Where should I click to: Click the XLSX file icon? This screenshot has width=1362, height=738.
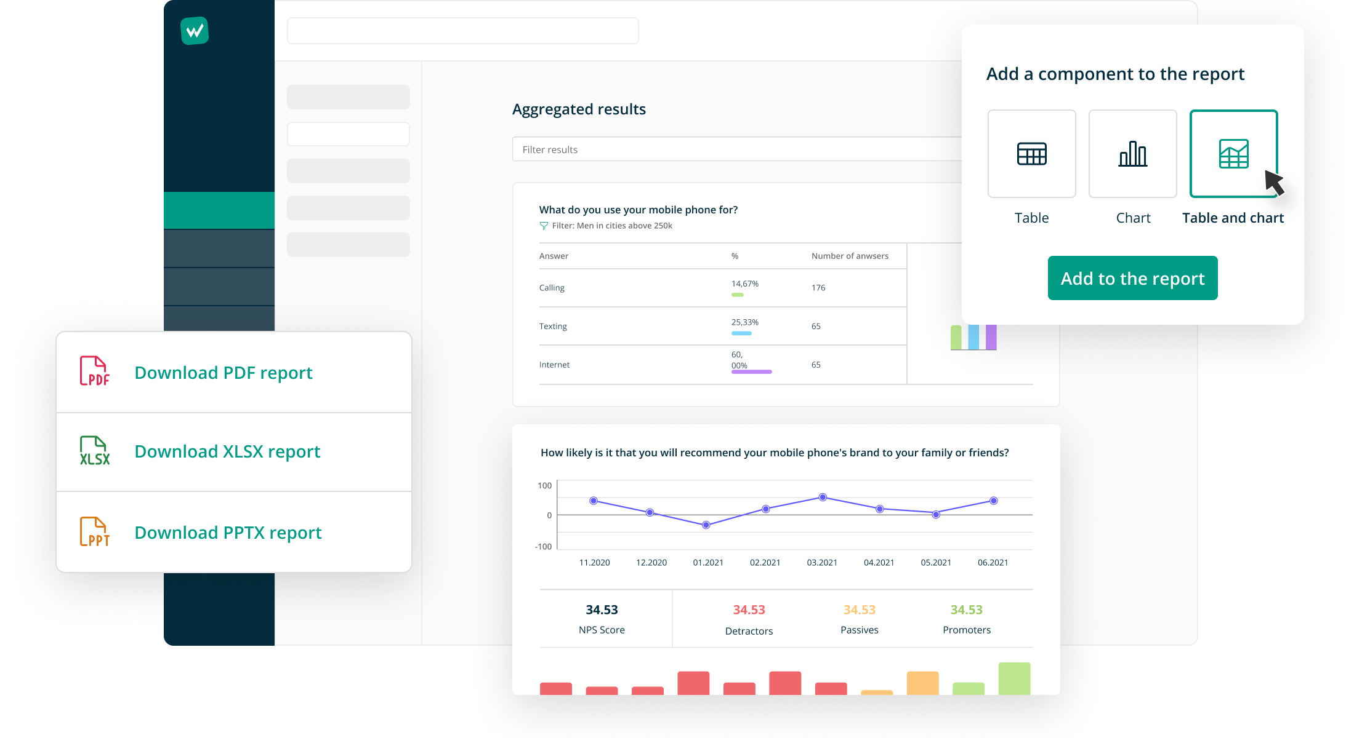pos(95,451)
